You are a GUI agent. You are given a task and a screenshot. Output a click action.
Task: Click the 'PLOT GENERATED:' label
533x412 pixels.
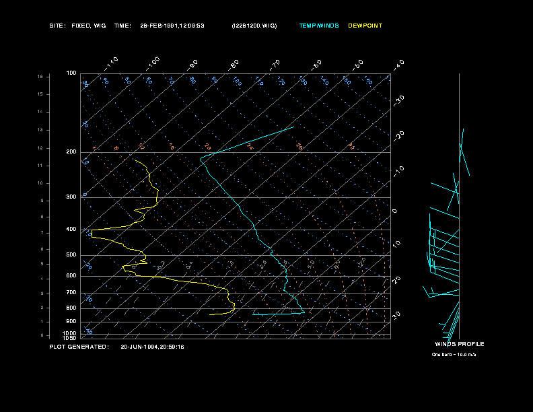[79, 347]
